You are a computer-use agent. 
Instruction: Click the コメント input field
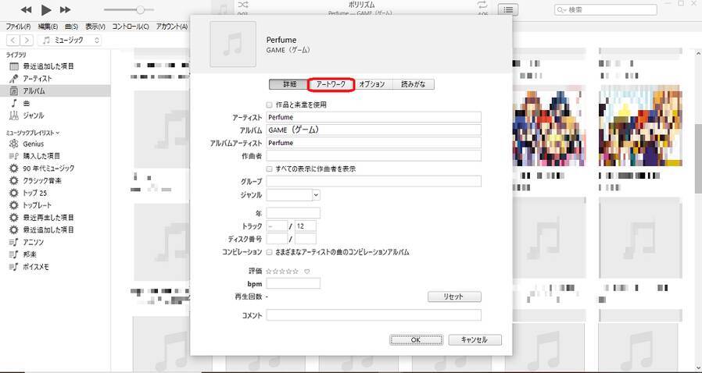point(374,315)
